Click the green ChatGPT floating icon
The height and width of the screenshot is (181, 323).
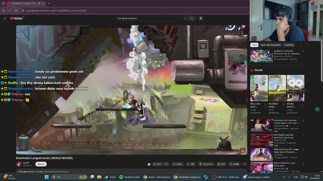[x=317, y=109]
